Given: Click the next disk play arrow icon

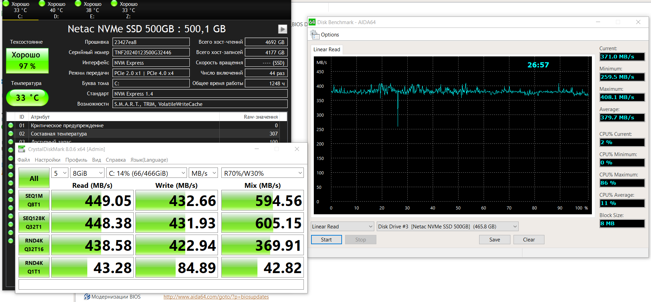Looking at the screenshot, I should [282, 29].
